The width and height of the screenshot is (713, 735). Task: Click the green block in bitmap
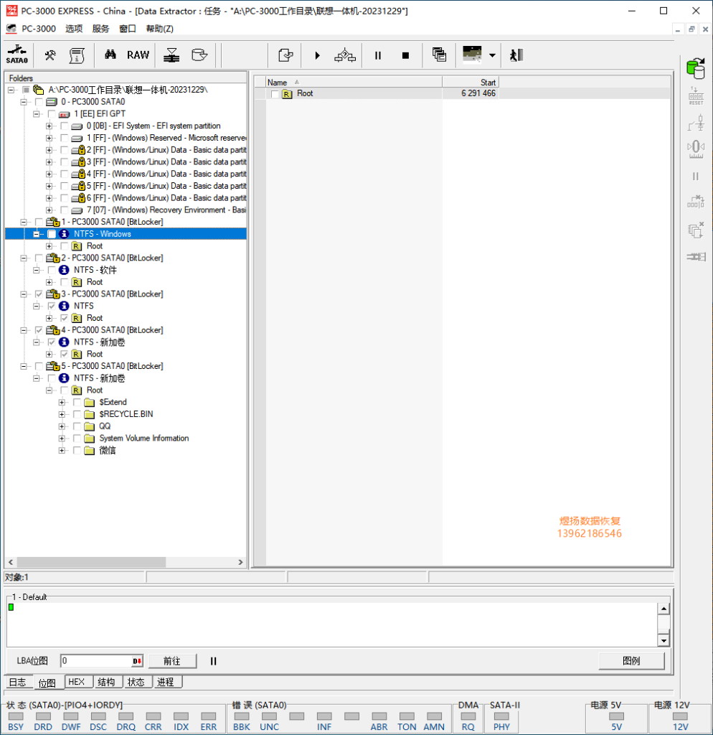(x=11, y=607)
